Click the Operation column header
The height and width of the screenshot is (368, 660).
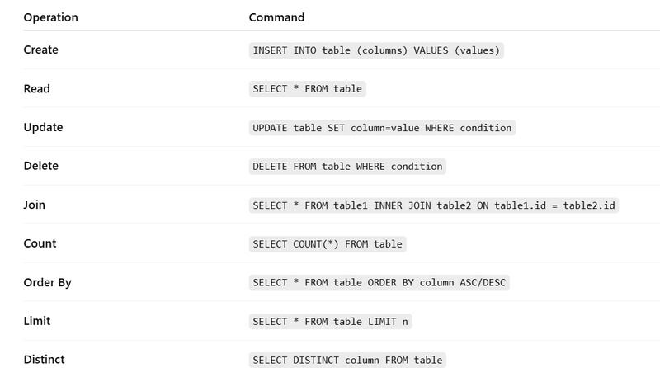pos(50,17)
